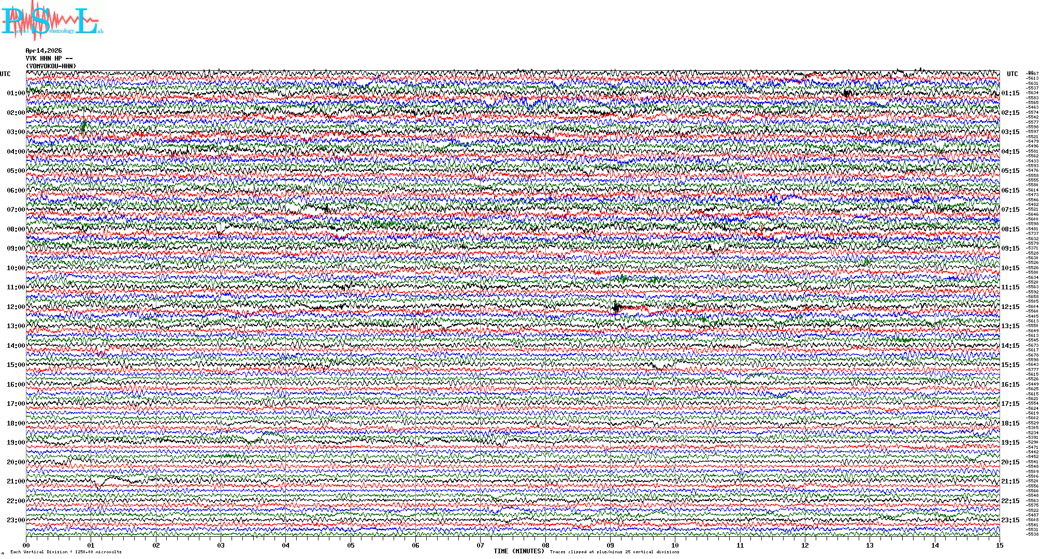Select the 12:00 hour label on left axis
The height and width of the screenshot is (559, 1041).
pos(16,307)
